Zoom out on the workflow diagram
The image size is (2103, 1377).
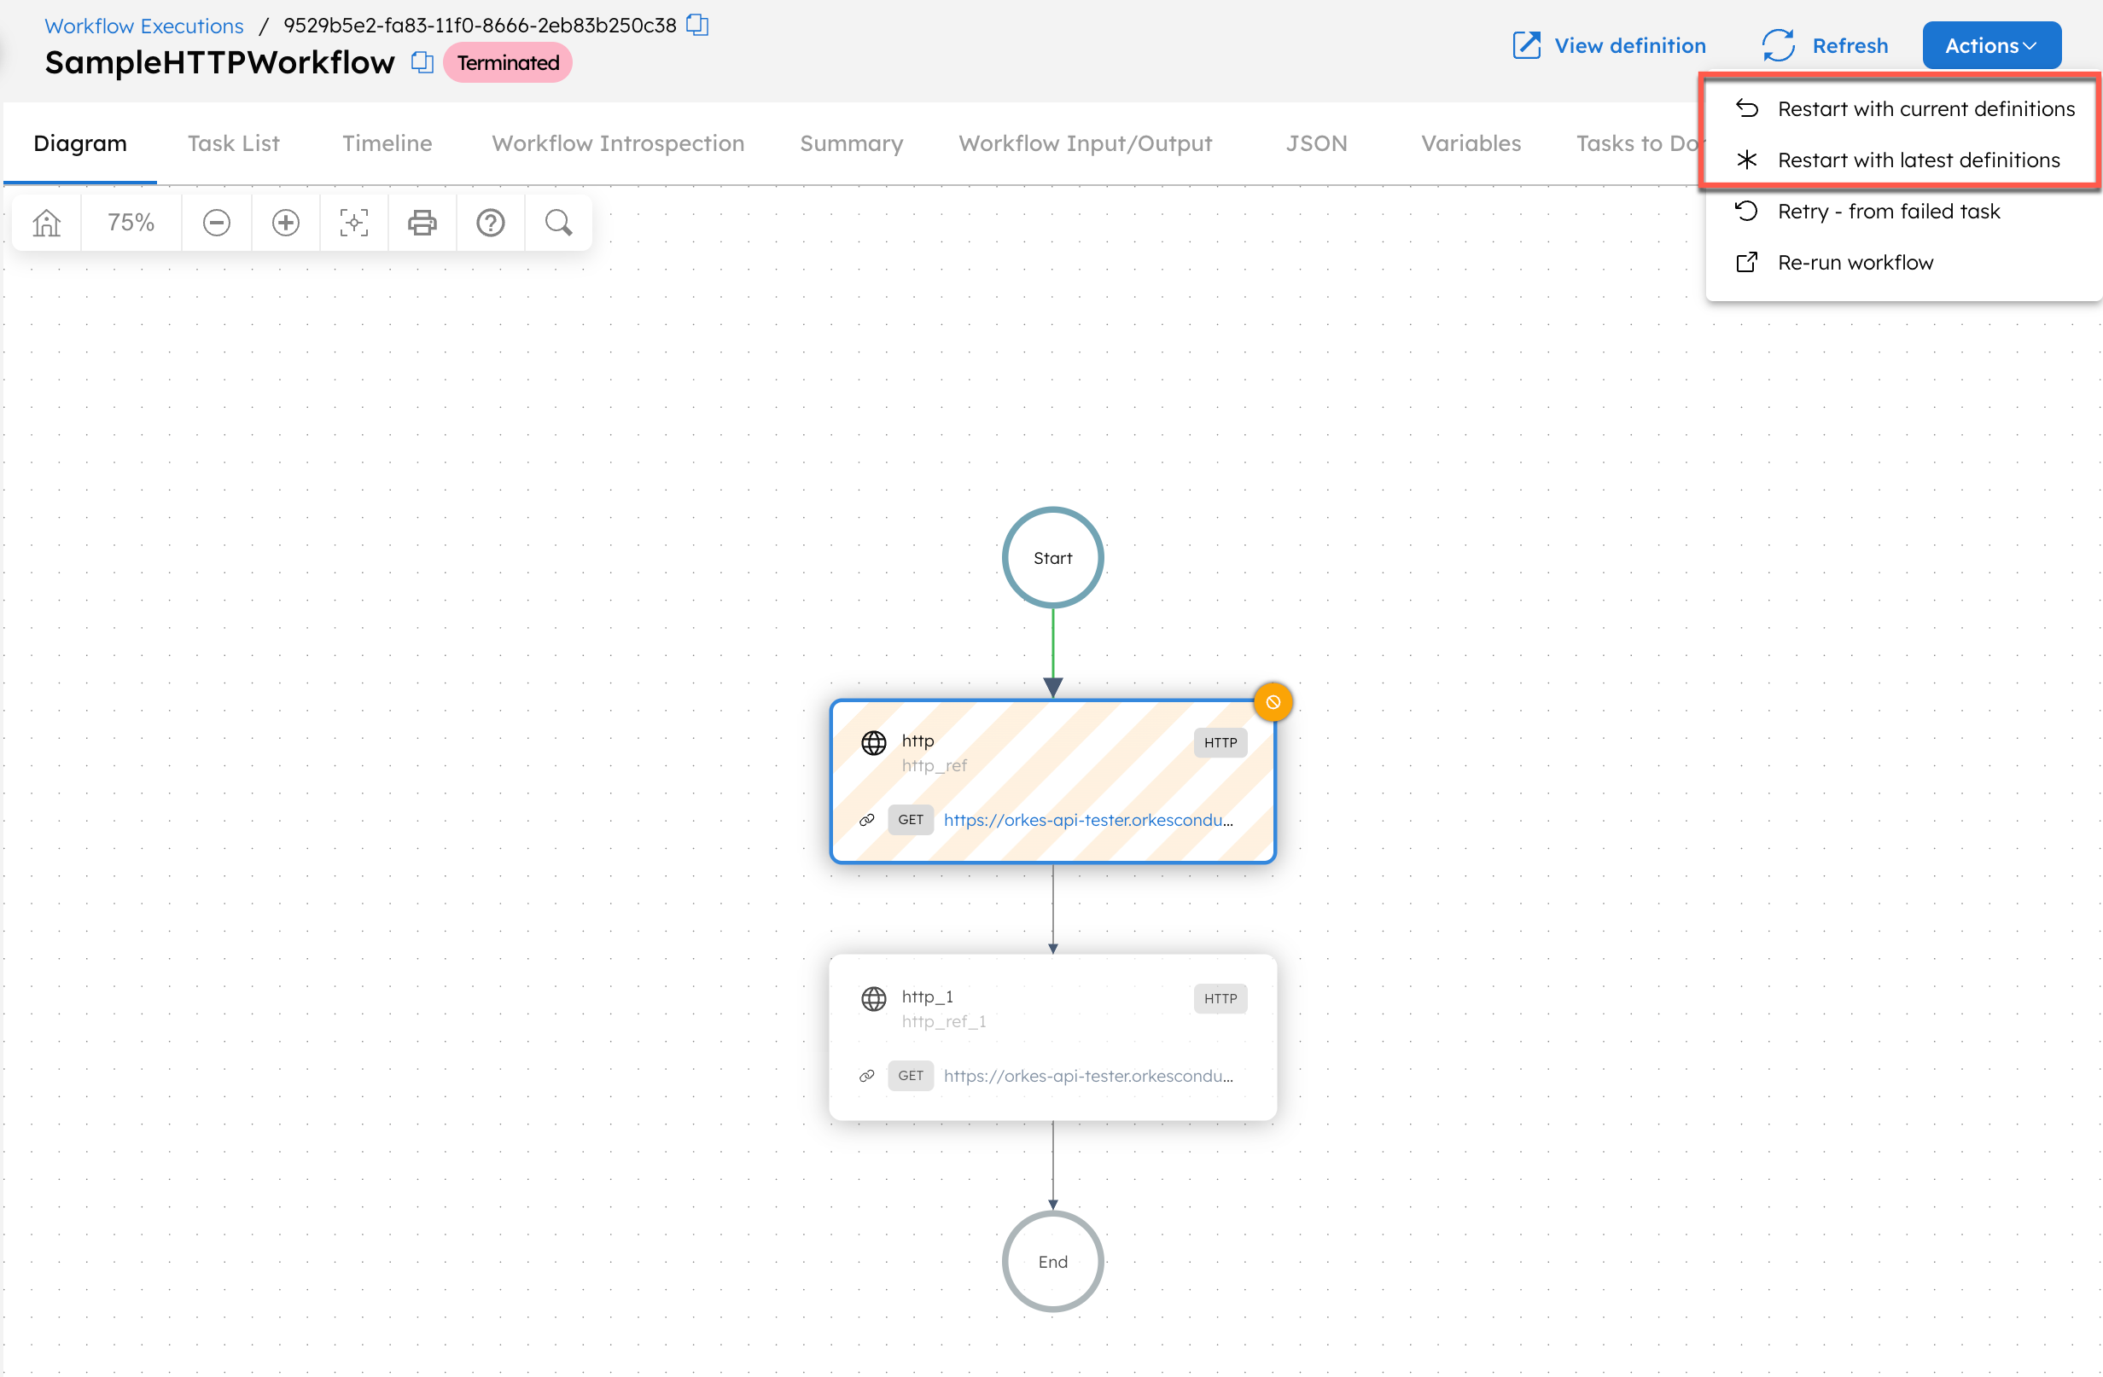click(x=217, y=223)
